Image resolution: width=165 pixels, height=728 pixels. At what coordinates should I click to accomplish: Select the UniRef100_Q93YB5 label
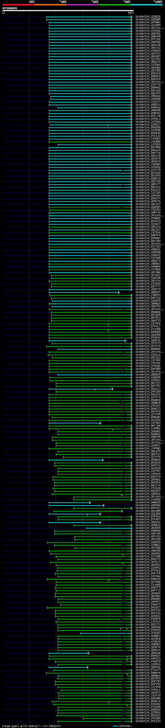tap(148, 71)
